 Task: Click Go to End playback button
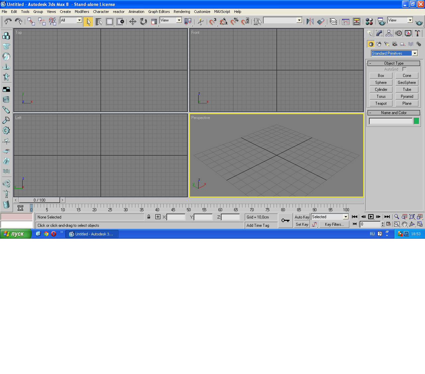click(x=387, y=217)
